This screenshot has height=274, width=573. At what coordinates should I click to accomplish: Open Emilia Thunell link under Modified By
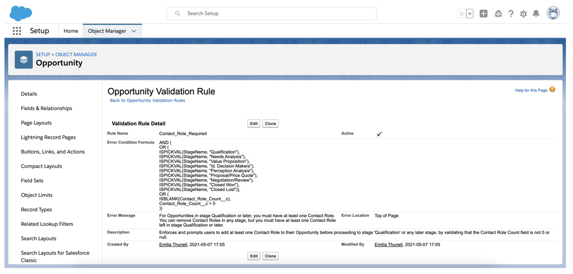[389, 245]
